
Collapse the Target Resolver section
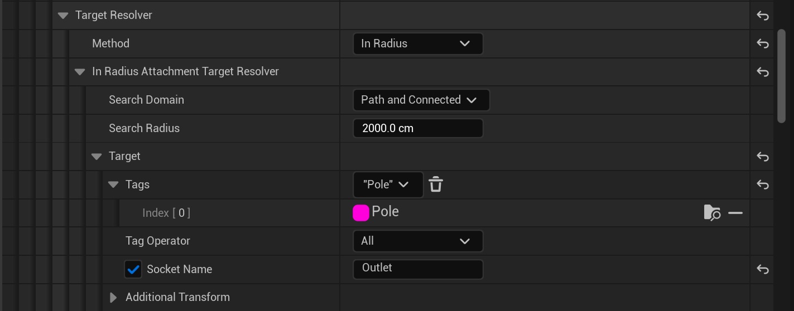(x=63, y=16)
